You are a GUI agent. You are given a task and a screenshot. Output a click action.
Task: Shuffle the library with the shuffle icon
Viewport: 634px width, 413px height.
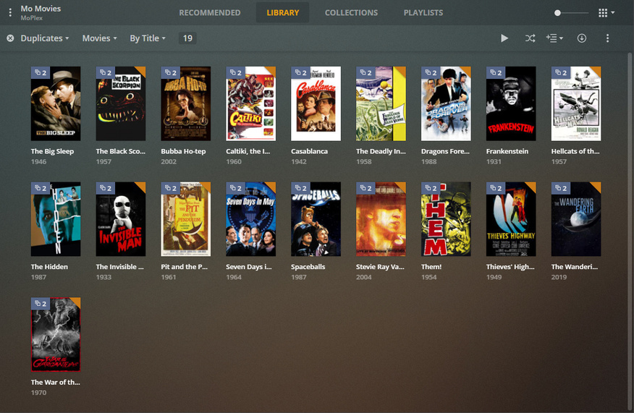tap(530, 38)
